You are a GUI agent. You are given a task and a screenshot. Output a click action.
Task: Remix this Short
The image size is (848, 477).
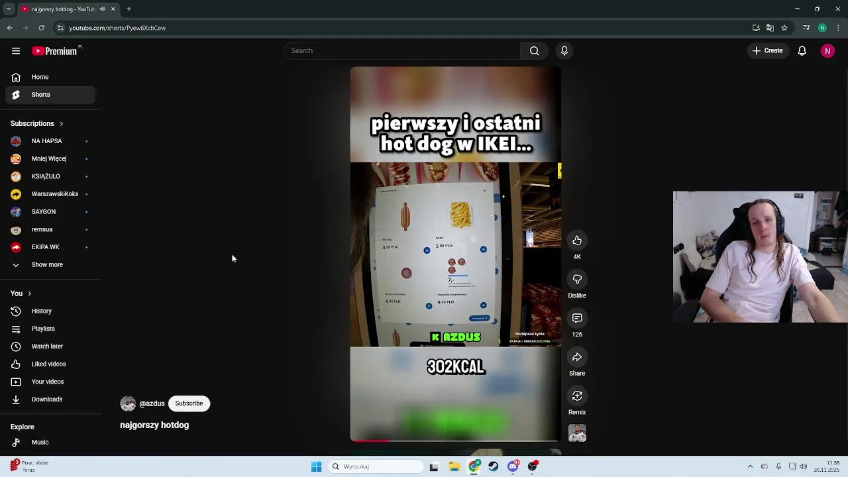pyautogui.click(x=577, y=396)
